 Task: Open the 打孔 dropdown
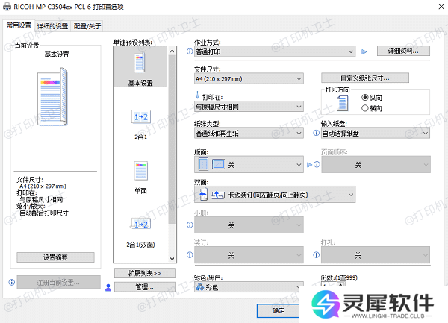coord(376,255)
